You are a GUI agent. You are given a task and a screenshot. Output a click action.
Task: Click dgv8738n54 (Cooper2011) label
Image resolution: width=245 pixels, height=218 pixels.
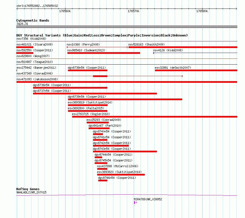[87, 68]
